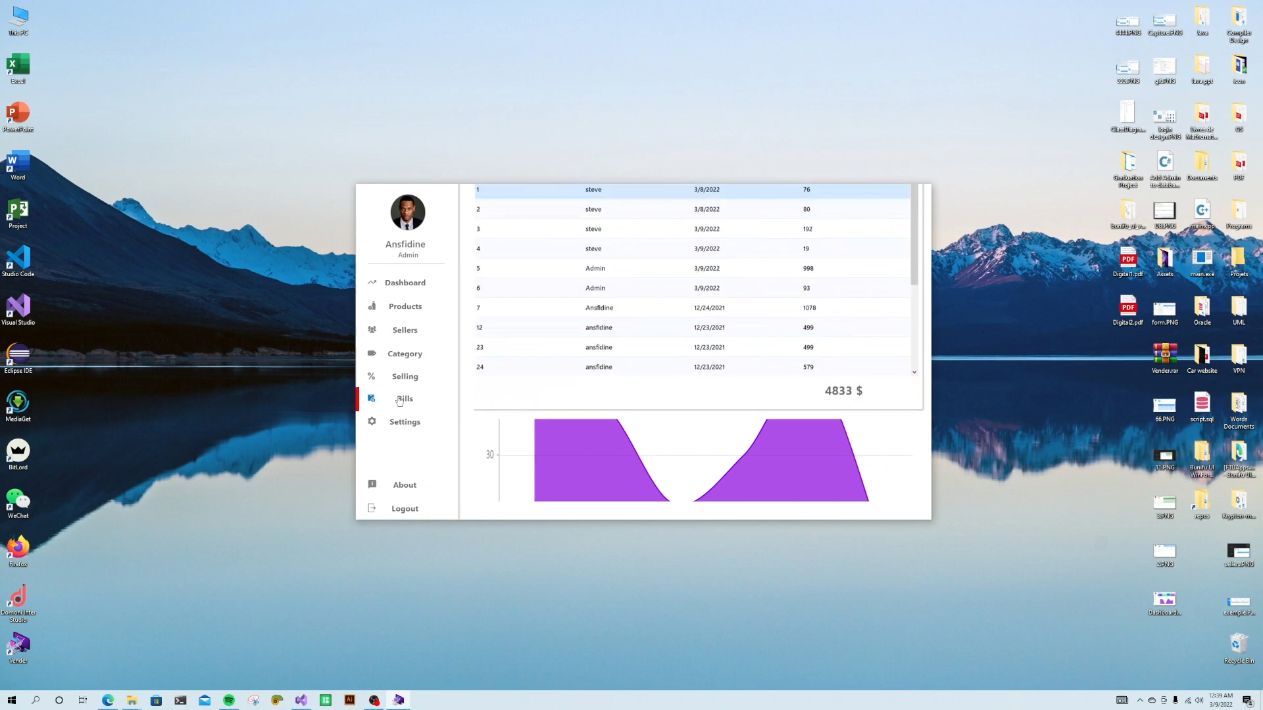Click the profile picture of Ansfidine
The image size is (1263, 710).
tap(407, 212)
